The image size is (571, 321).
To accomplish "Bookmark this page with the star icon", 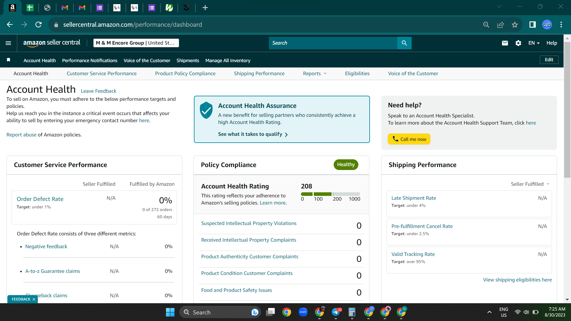I will coord(515,25).
